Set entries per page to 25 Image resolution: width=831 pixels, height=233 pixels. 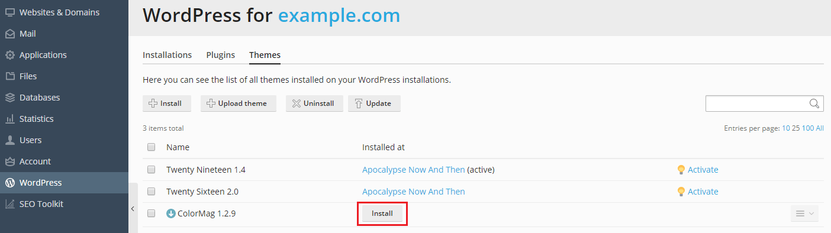pyautogui.click(x=795, y=128)
